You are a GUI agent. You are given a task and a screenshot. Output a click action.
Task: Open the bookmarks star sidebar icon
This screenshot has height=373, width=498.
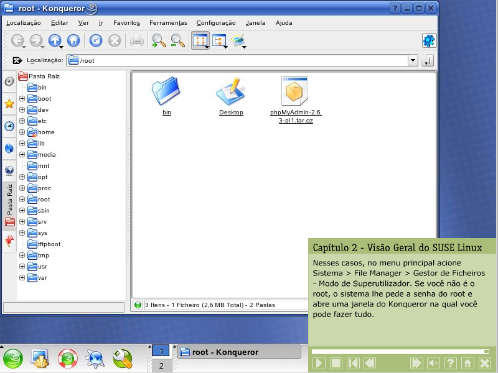tap(9, 104)
